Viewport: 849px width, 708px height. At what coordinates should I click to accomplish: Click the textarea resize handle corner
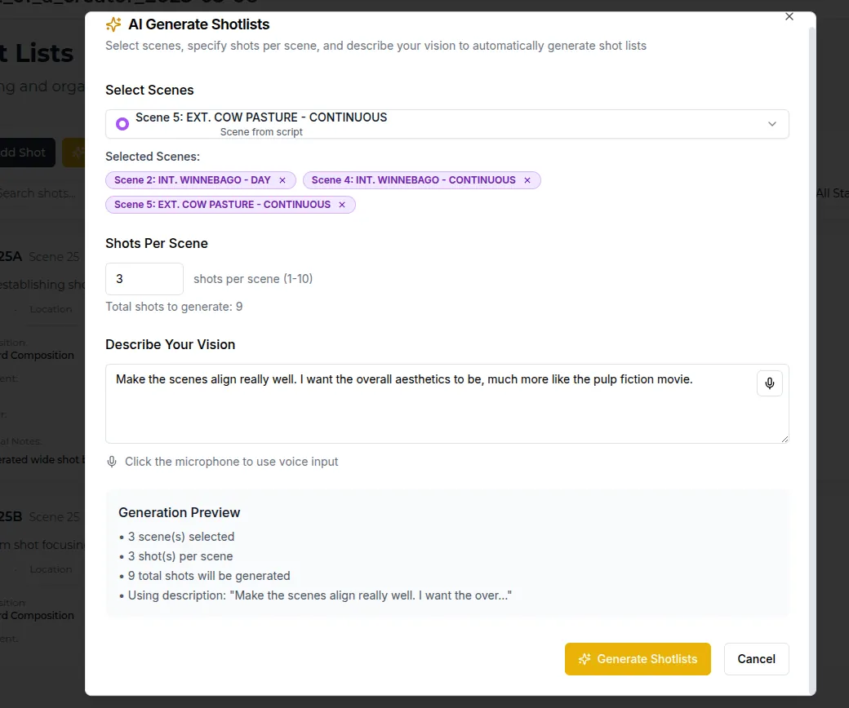(785, 439)
